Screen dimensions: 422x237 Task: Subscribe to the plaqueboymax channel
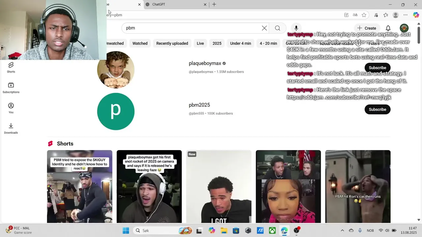(377, 68)
